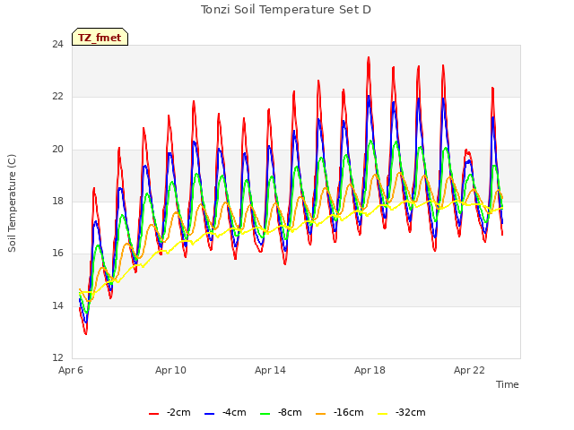Toggle the -4cm legend entry
This screenshot has width=574, height=430.
pyautogui.click(x=225, y=412)
